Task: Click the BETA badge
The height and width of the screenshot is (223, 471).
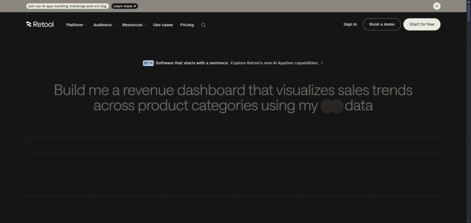Action: click(x=148, y=63)
